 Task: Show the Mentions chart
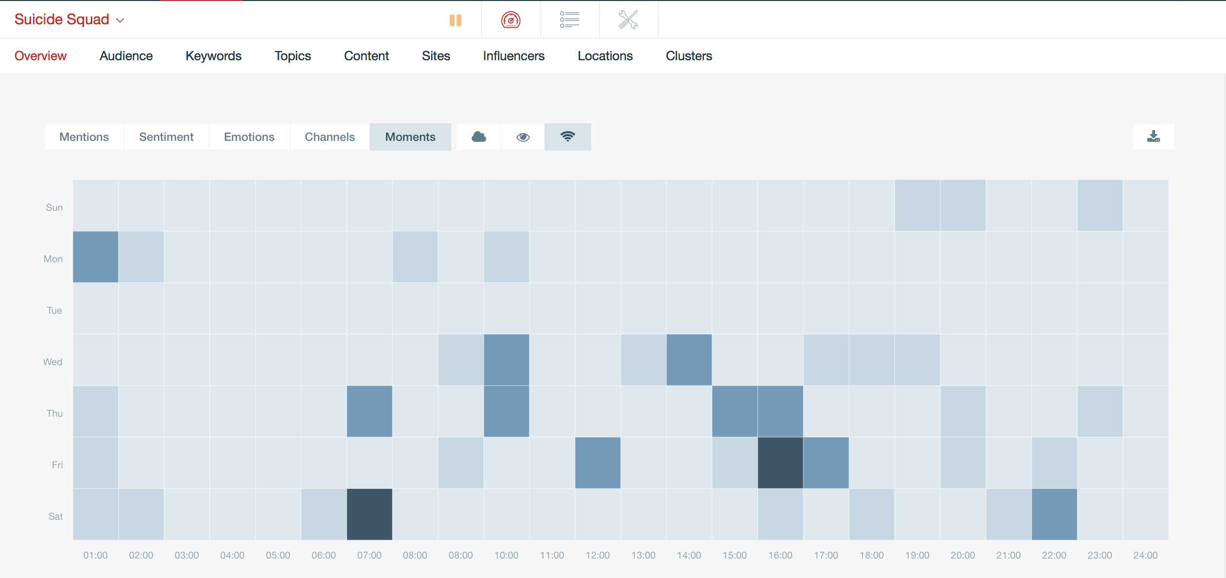pyautogui.click(x=84, y=137)
